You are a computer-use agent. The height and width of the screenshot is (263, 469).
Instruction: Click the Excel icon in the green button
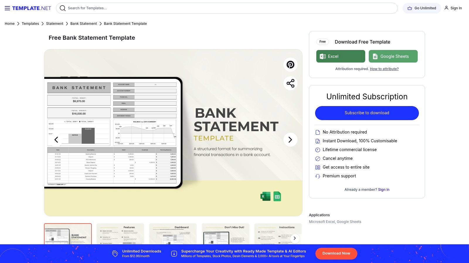(x=323, y=56)
